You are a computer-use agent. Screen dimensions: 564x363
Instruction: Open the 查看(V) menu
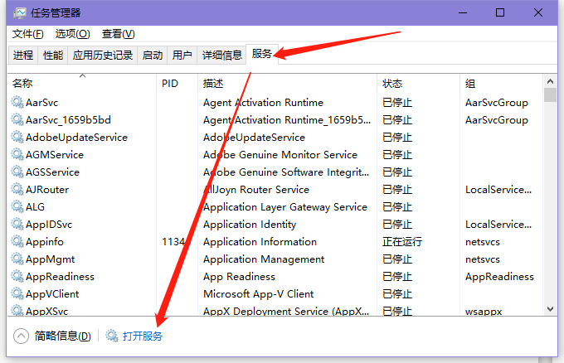tap(118, 34)
